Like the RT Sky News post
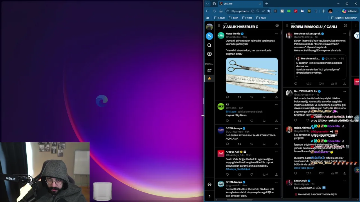The image size is (360, 202). (x=252, y=121)
